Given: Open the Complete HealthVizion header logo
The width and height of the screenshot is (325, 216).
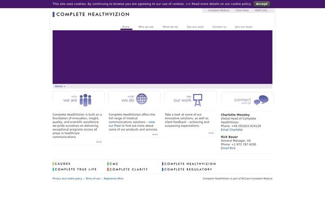Looking at the screenshot, I should click(91, 14).
